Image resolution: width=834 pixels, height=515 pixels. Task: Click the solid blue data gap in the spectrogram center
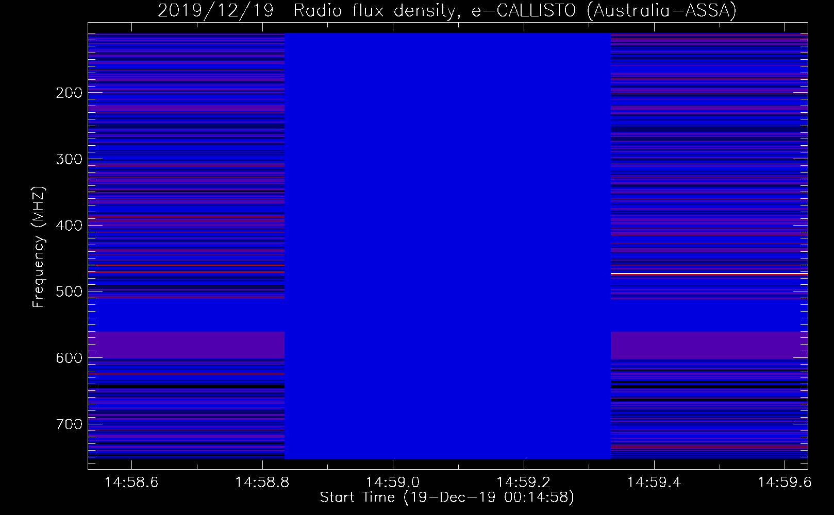tap(447, 246)
